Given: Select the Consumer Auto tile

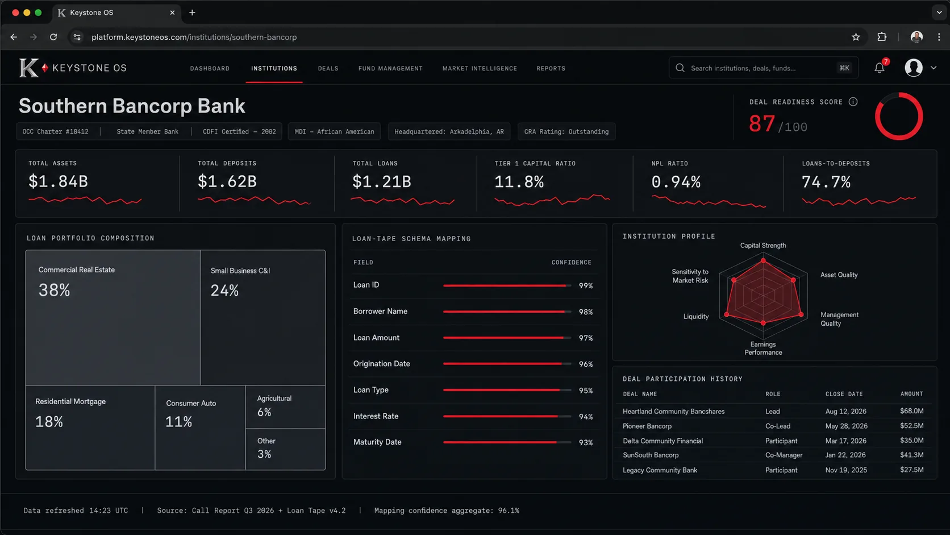Looking at the screenshot, I should 200,428.
